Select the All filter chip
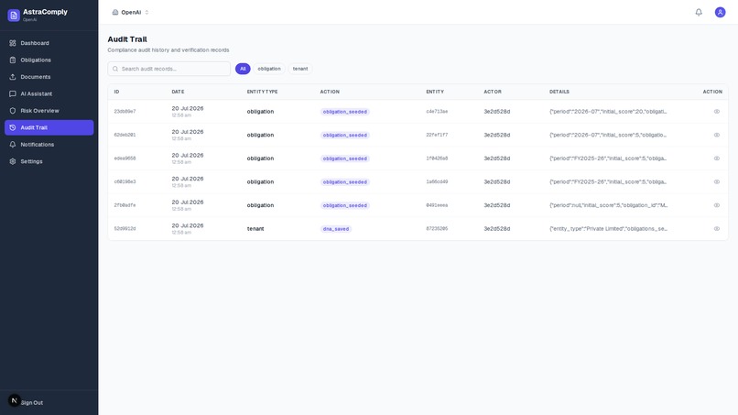The width and height of the screenshot is (738, 415). pos(243,69)
